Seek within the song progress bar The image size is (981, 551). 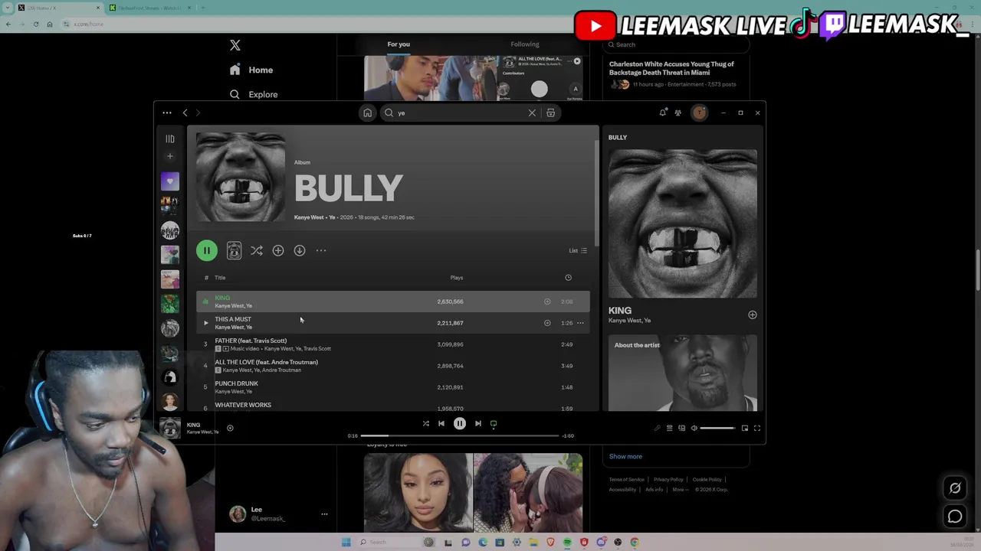click(x=460, y=435)
